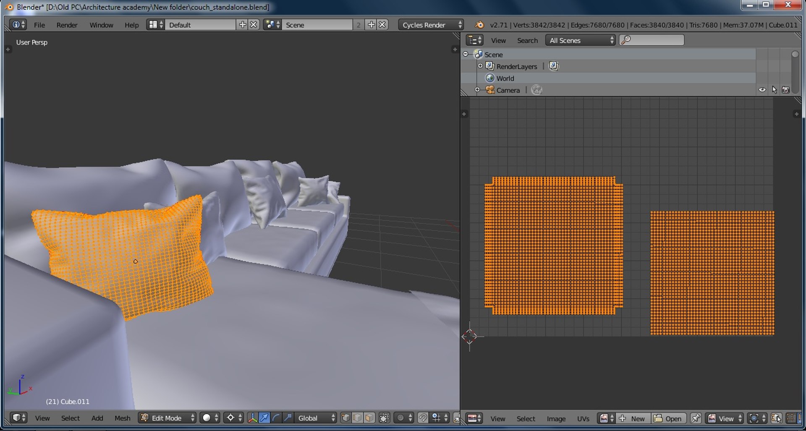
Task: Collapse the Scene tree in outliner
Action: click(x=466, y=54)
